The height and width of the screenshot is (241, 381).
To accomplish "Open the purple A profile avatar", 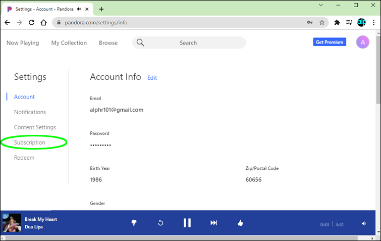I will pos(362,42).
